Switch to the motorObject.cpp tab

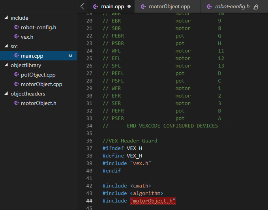coord(167,6)
